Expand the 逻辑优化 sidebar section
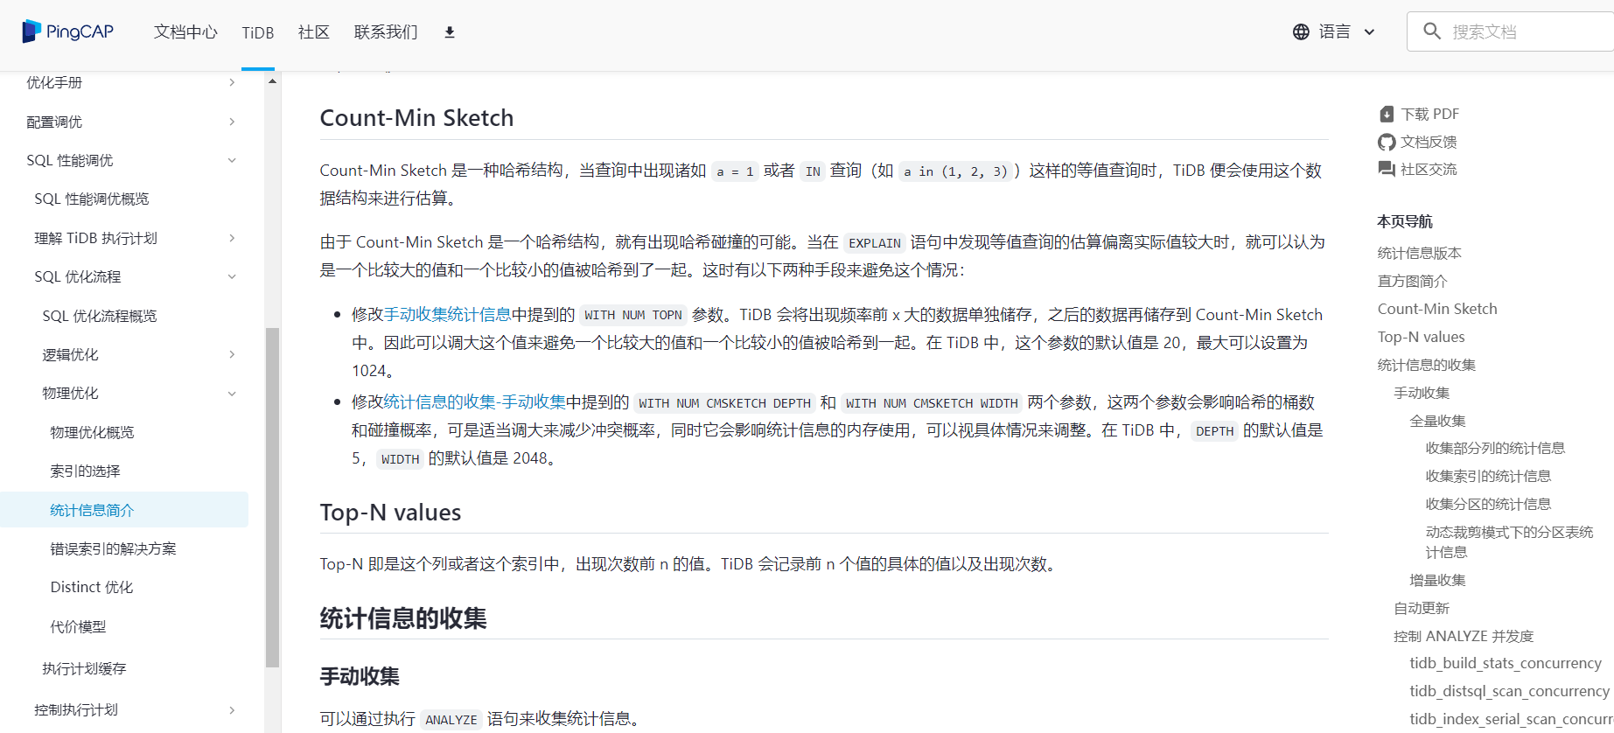Viewport: 1614px width, 733px height. [232, 355]
